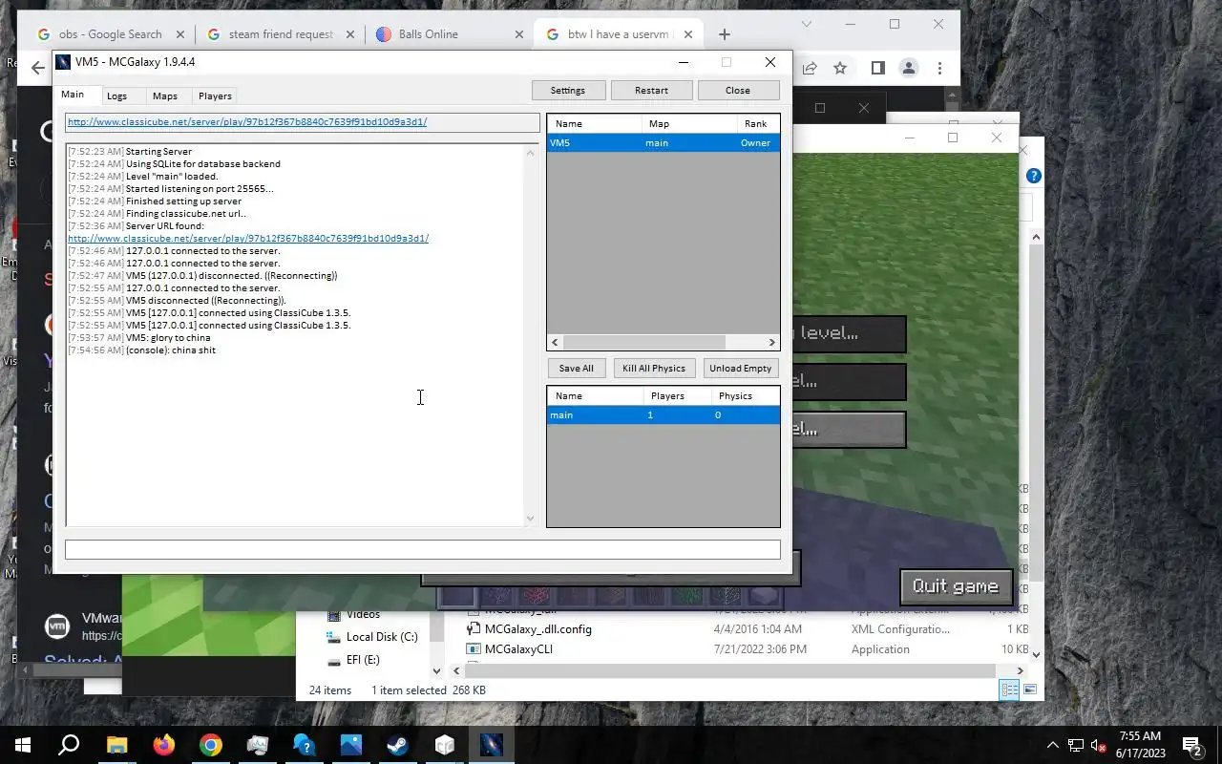This screenshot has width=1222, height=764.
Task: Select the 'main' map row
Action: 664,414
